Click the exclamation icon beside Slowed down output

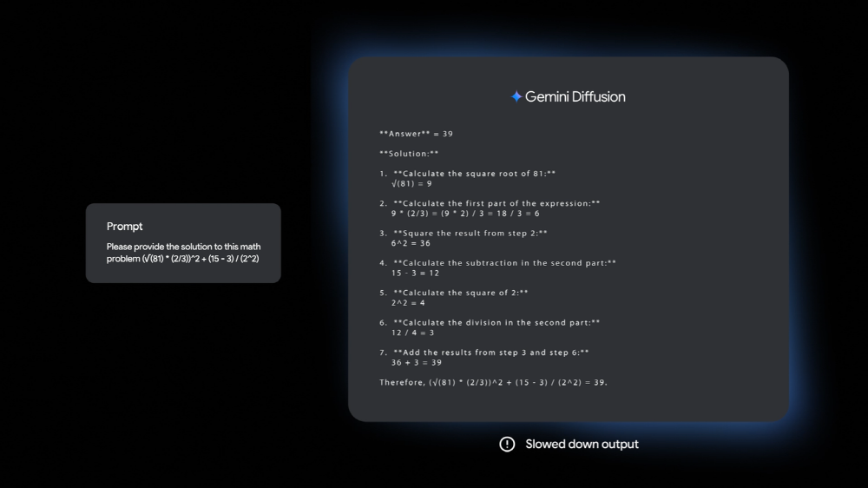507,445
